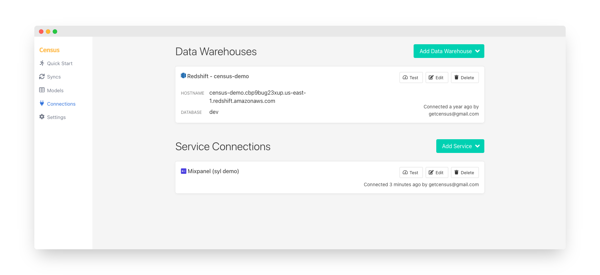This screenshot has height=275, width=600.
Task: Click the Redshift warehouse logo icon
Action: (183, 76)
